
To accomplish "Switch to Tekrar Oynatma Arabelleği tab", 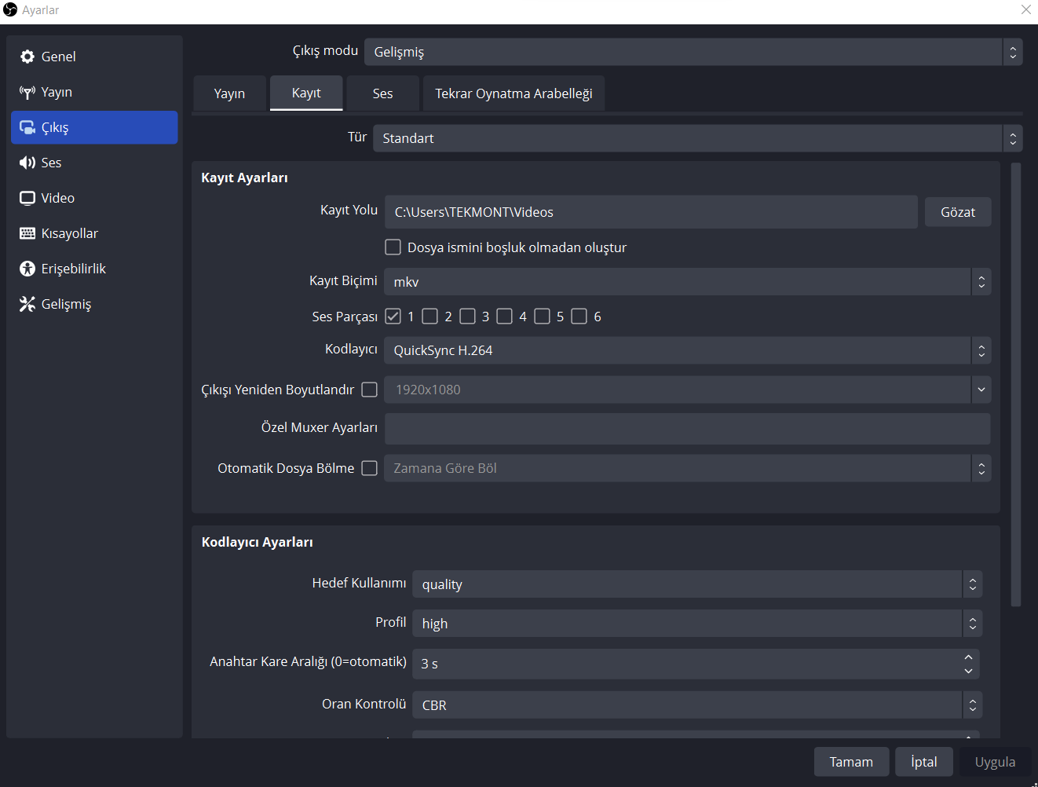I will (514, 93).
